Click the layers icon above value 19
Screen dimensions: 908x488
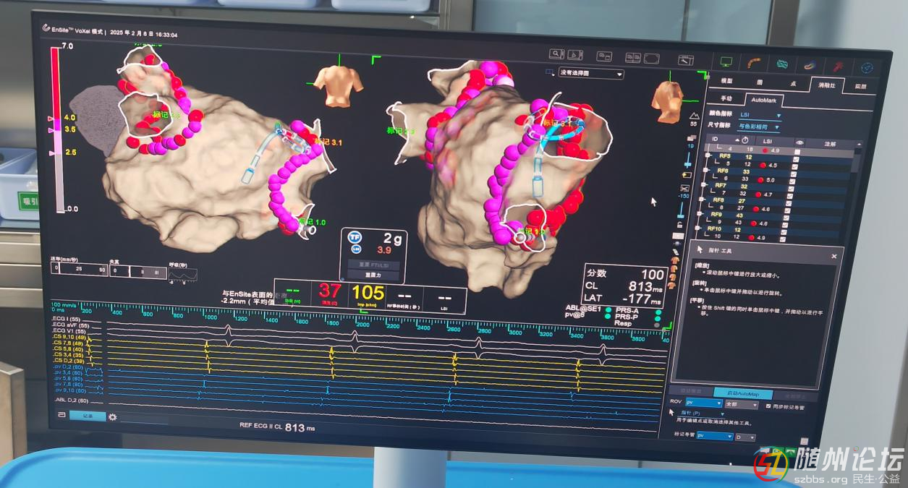(692, 138)
